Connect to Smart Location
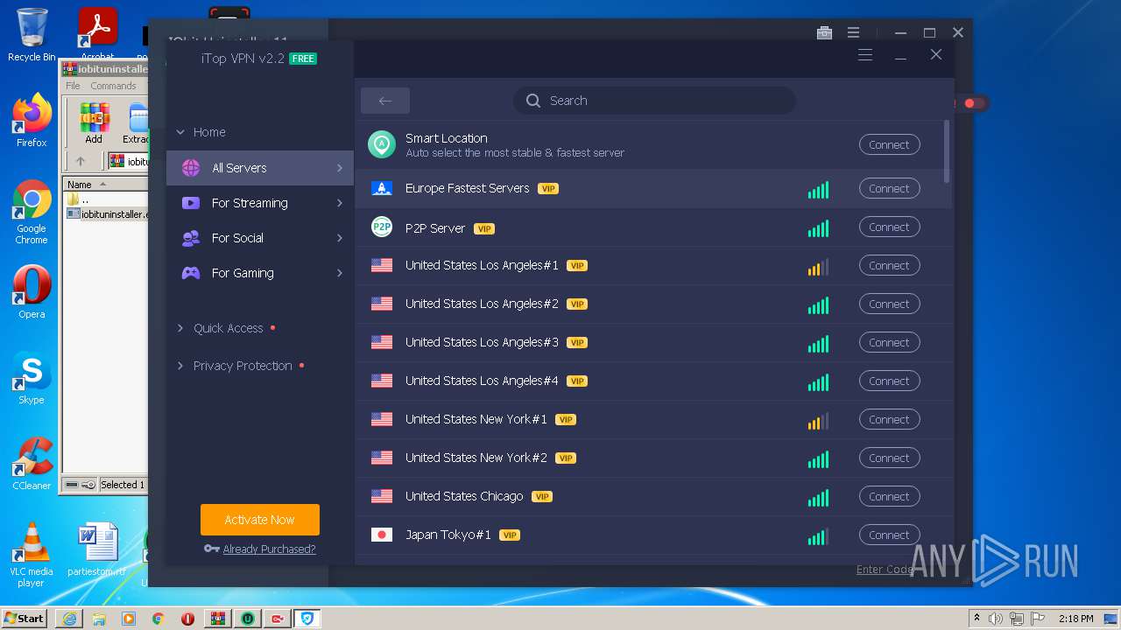The height and width of the screenshot is (630, 1121). click(889, 145)
